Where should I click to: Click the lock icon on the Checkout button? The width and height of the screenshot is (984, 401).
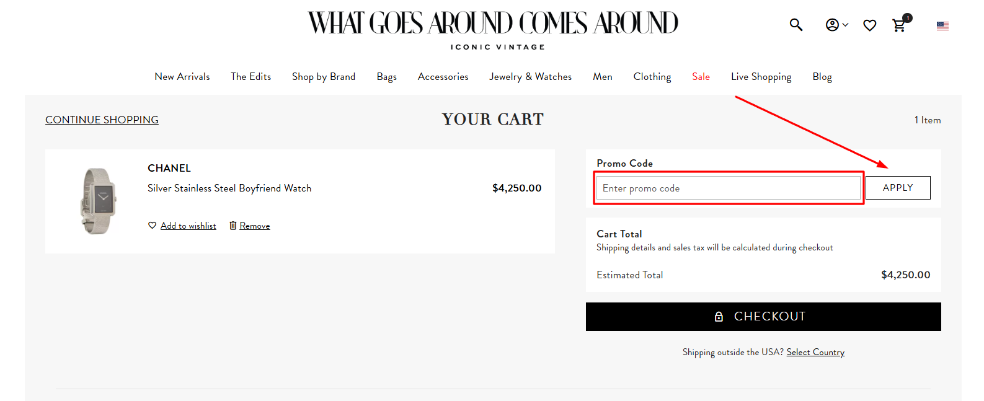pos(719,316)
